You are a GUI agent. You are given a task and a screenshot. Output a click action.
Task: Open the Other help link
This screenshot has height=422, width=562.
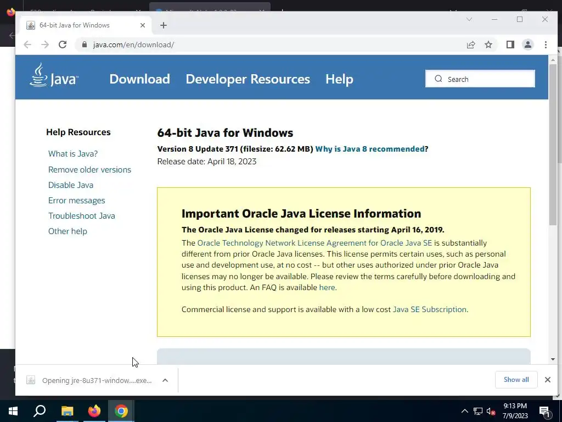[x=68, y=231]
